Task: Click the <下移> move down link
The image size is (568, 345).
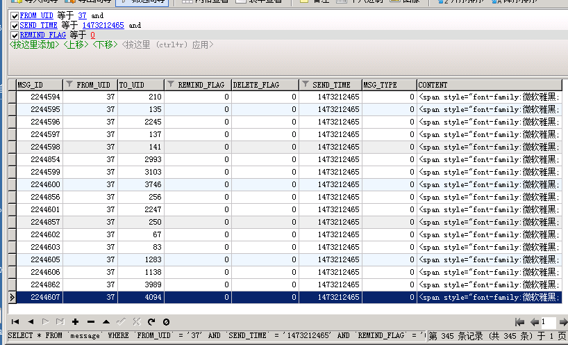Action: (105, 45)
